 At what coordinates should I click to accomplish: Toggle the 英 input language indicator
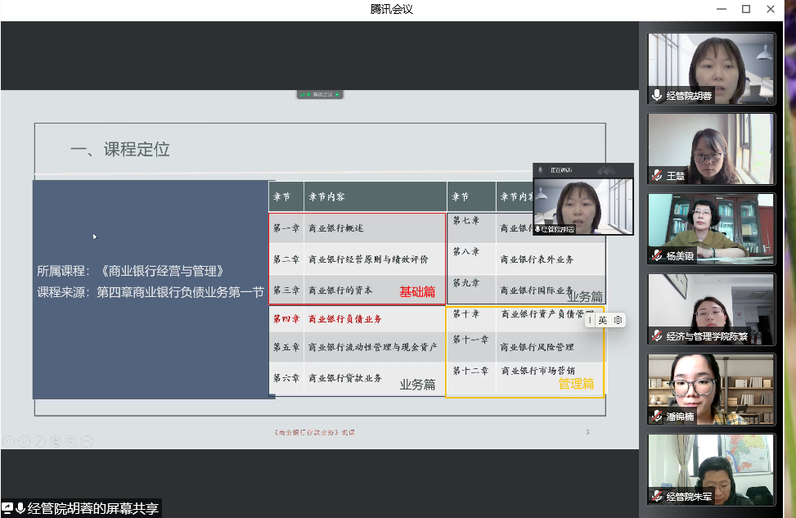(603, 320)
